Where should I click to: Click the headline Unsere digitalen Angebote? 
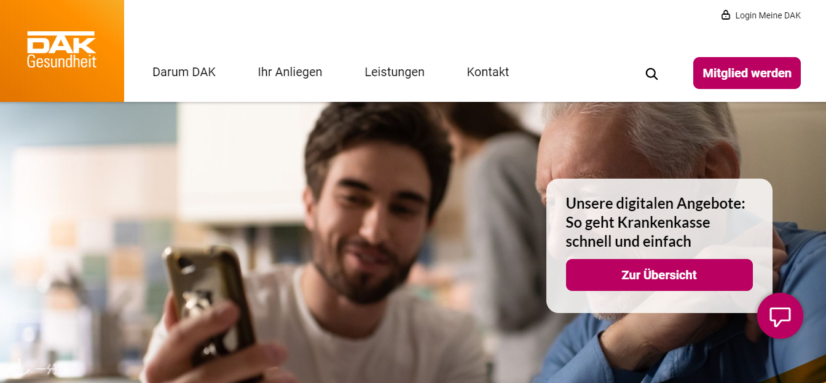pyautogui.click(x=655, y=203)
